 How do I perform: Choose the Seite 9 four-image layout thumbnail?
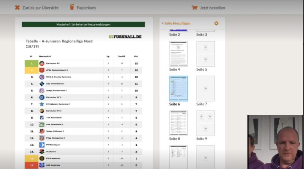[206, 123]
